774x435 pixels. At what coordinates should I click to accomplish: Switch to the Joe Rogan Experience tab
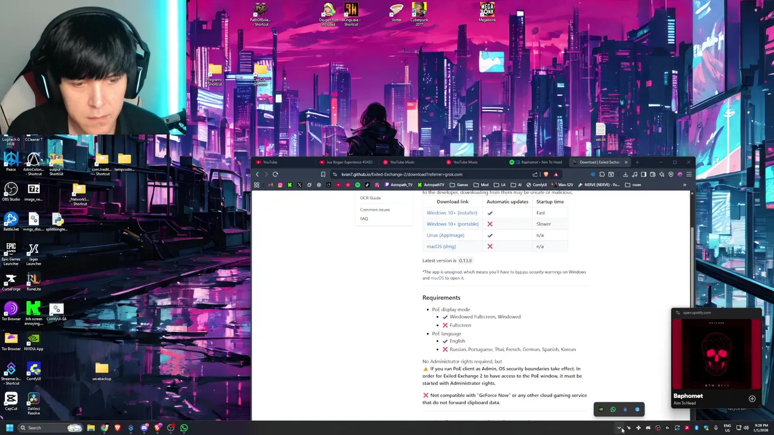pos(346,162)
